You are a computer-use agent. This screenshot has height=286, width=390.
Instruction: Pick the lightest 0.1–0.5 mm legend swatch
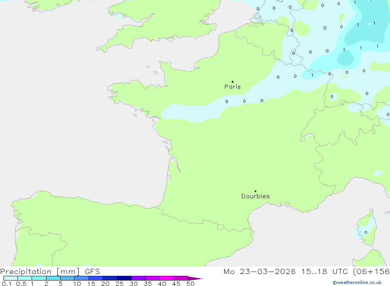point(11,278)
